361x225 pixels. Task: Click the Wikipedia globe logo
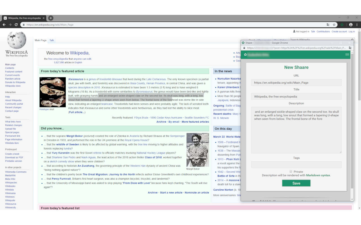(17, 40)
